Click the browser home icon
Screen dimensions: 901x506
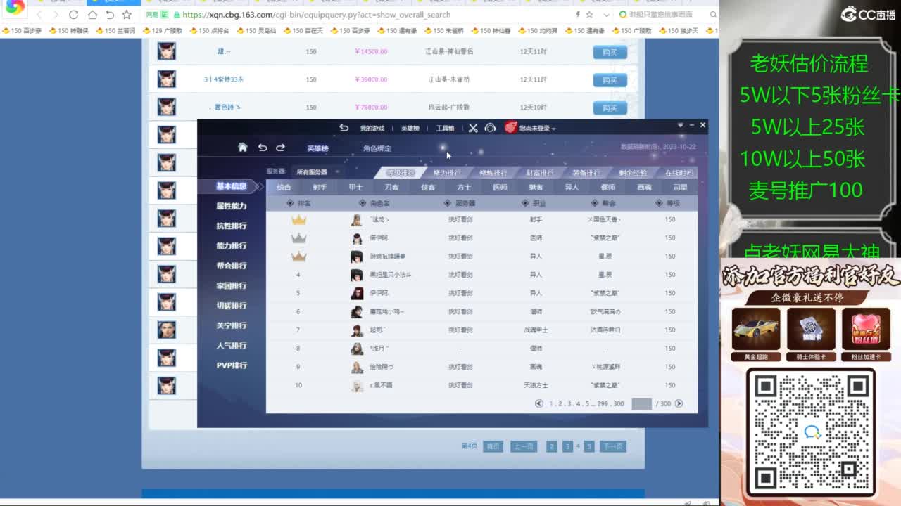coord(92,14)
